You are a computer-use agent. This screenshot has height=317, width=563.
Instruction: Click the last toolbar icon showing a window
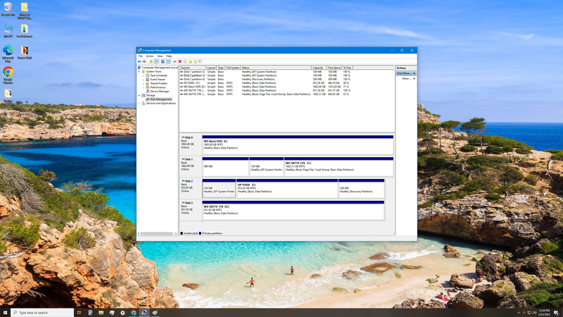pos(201,61)
